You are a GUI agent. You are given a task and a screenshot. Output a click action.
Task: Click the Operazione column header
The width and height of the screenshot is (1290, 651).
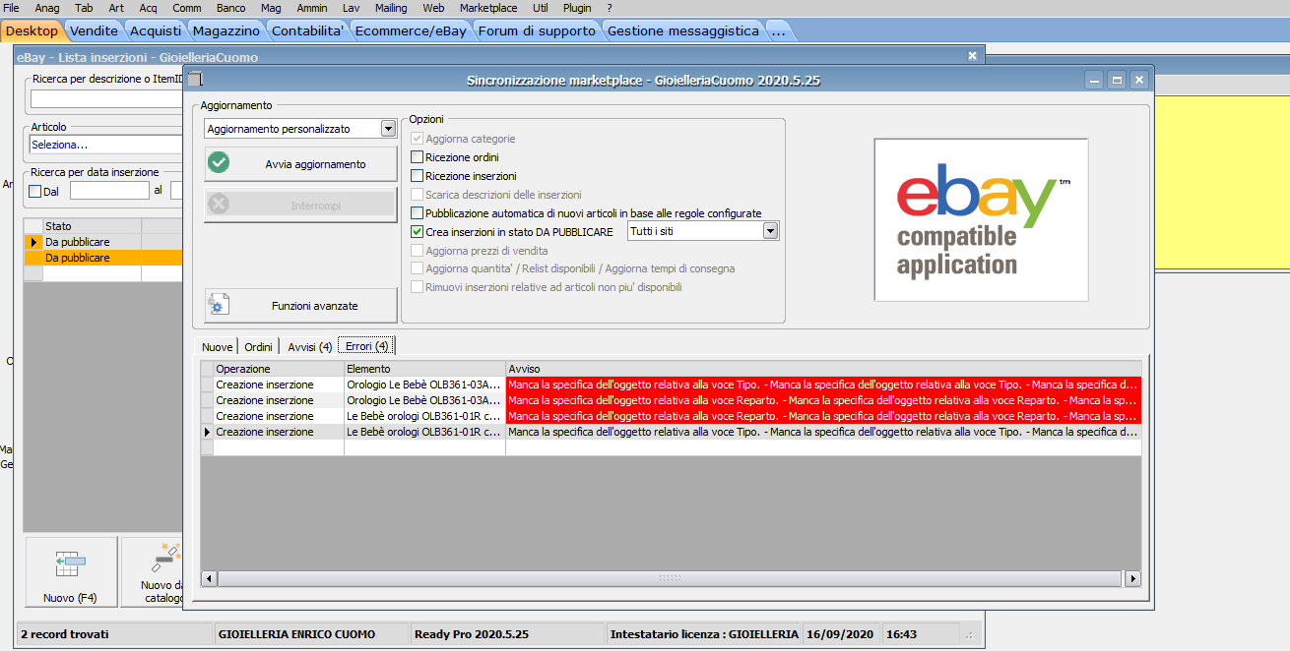(x=279, y=369)
